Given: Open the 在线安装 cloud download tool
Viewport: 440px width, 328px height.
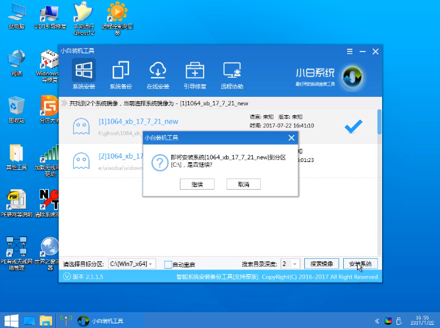Looking at the screenshot, I should click(158, 71).
